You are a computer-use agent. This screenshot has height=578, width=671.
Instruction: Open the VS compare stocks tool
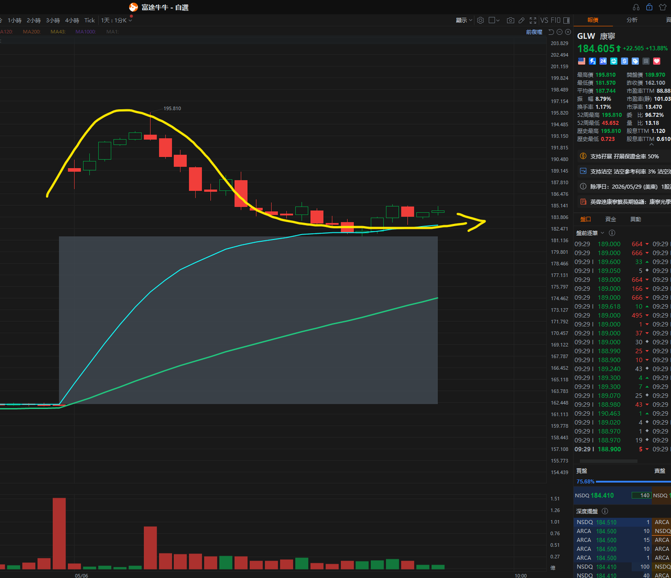pyautogui.click(x=544, y=20)
